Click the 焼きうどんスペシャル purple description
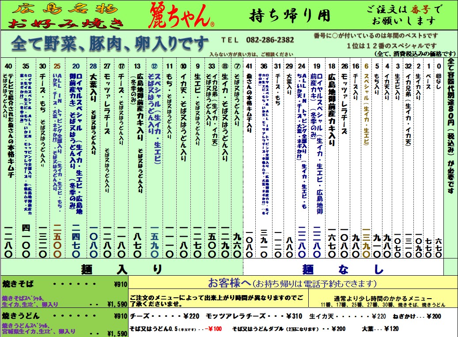The image size is (458, 337). click(x=38, y=329)
